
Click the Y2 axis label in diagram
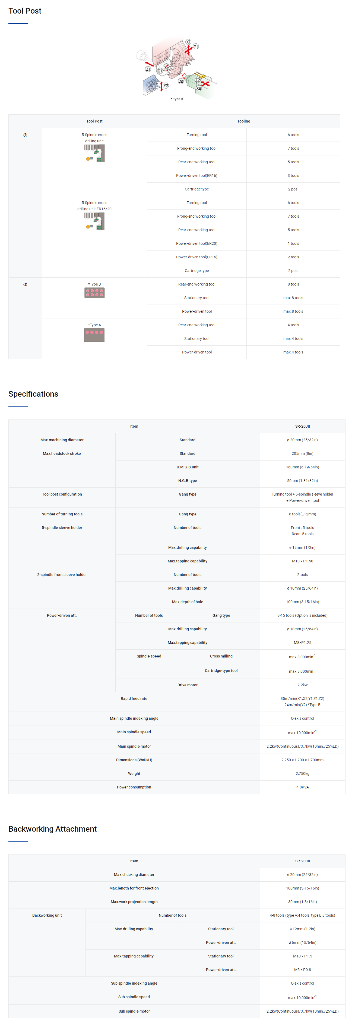pos(166,86)
